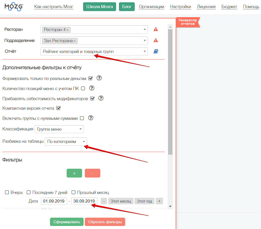Click warning icon next to Подразделение field
This screenshot has height=229, width=261.
[x=156, y=40]
